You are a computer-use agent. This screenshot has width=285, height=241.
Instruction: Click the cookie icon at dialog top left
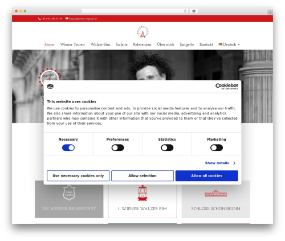[x=50, y=87]
